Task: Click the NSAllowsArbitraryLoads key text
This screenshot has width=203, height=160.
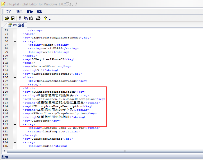Action: pos(57,81)
